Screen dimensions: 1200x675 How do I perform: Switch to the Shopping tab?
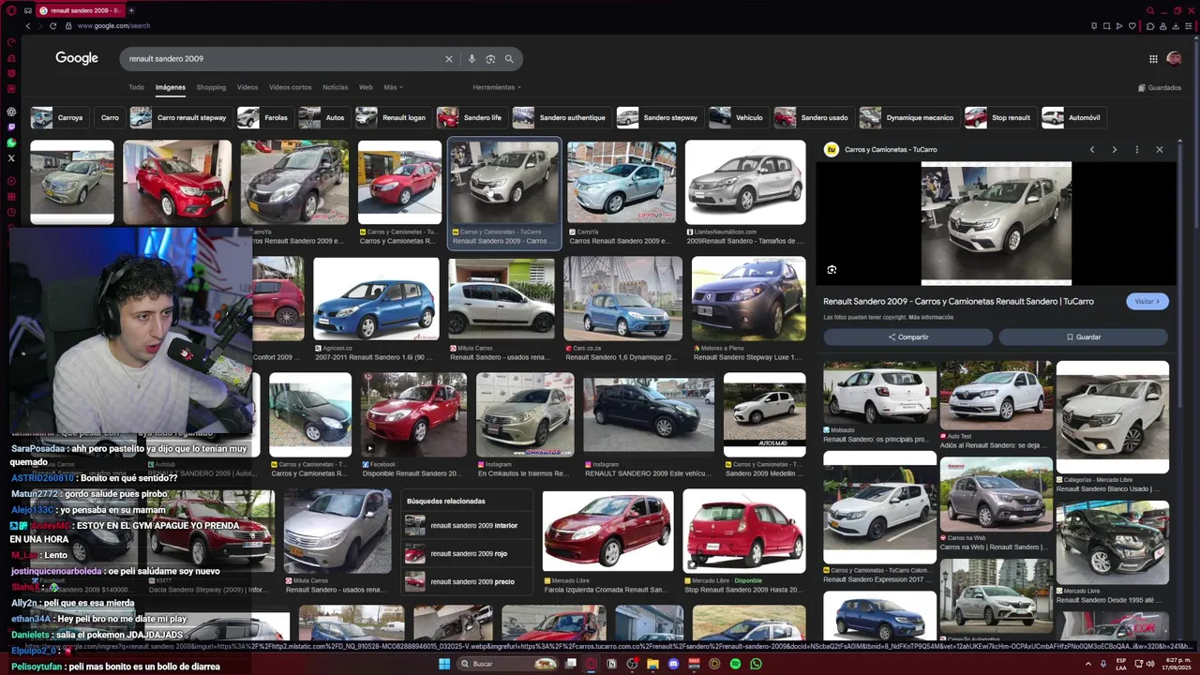[211, 87]
